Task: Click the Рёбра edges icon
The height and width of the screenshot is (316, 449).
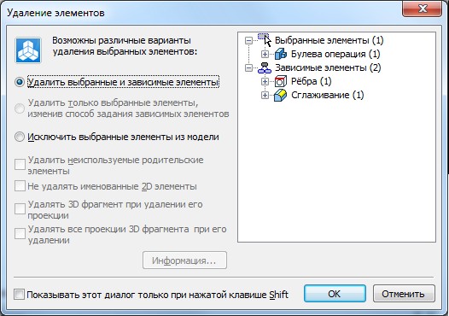Action: coord(281,81)
